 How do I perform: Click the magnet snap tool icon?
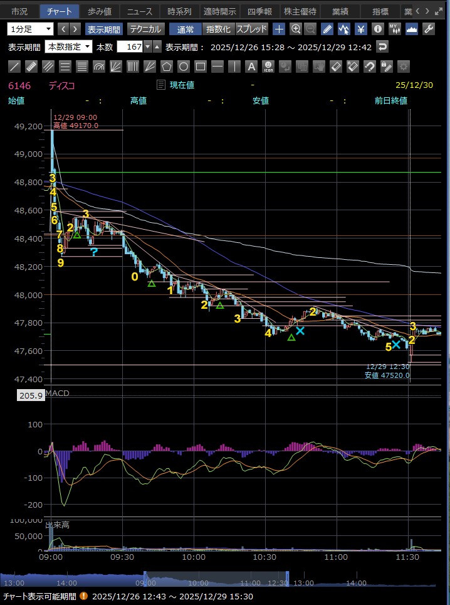click(x=370, y=66)
